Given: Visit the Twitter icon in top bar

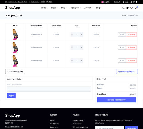Looking at the screenshot, I should coord(134,2).
